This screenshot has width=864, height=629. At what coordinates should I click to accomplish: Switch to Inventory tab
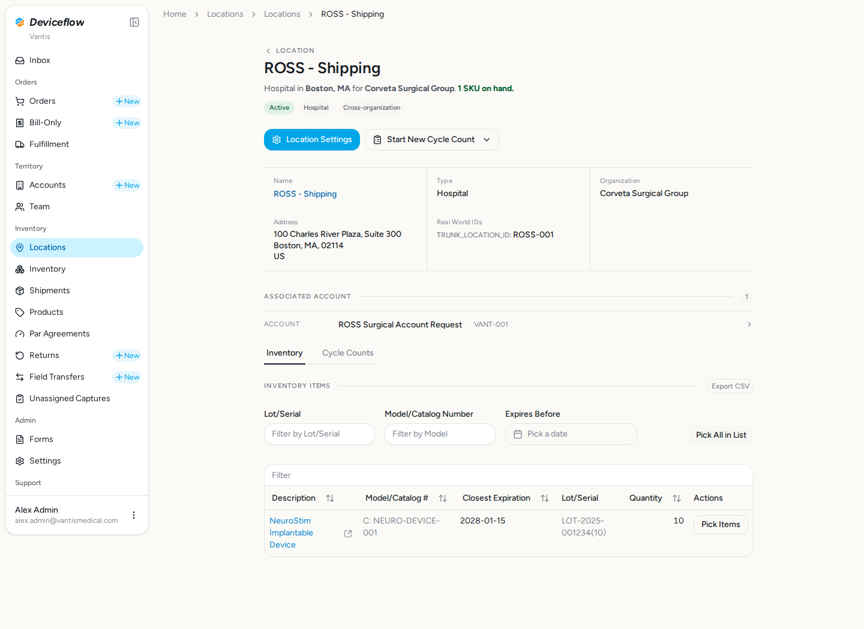tap(284, 353)
